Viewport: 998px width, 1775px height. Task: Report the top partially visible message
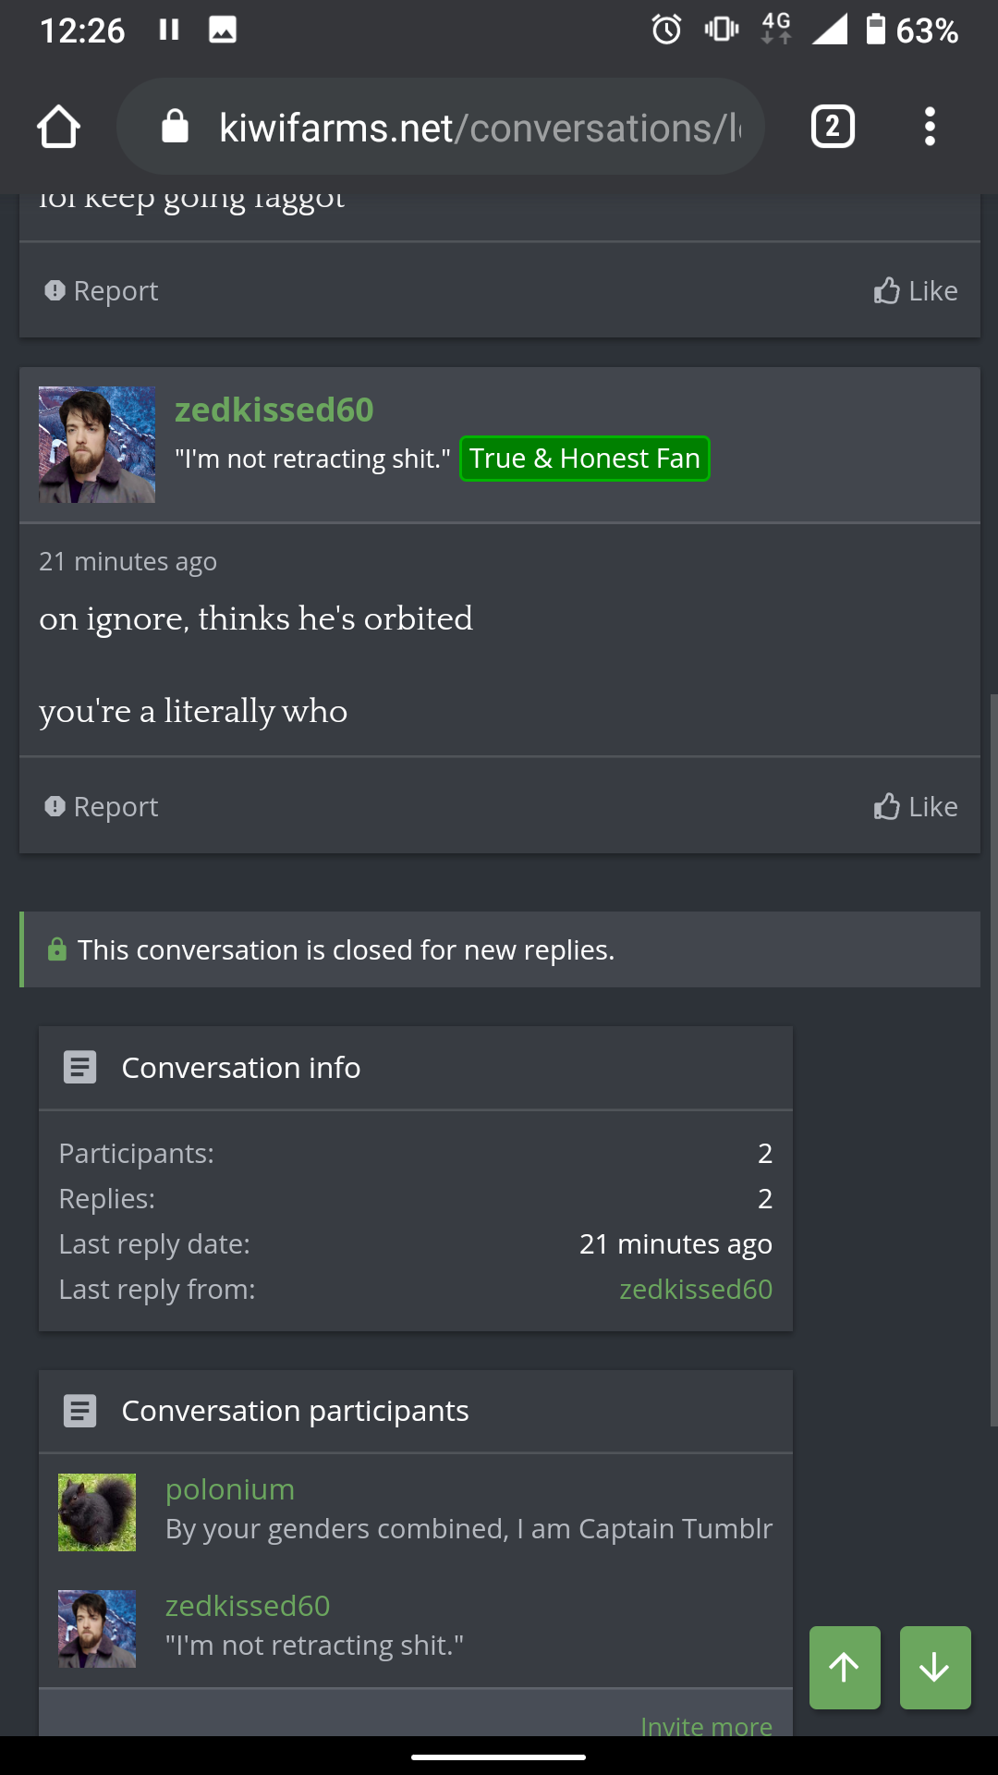102,291
